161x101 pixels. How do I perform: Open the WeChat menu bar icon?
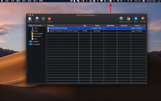78,1
